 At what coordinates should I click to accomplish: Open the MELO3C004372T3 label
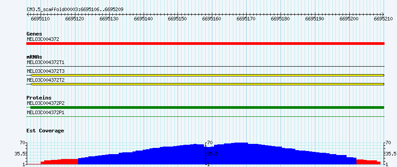pos(45,71)
